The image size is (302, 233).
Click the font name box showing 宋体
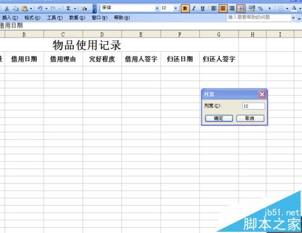[x=128, y=8]
